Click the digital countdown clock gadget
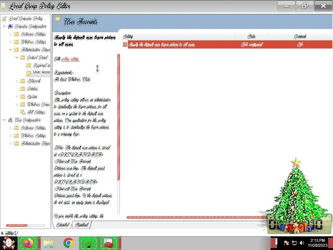The image size is (333, 250). click(x=299, y=224)
